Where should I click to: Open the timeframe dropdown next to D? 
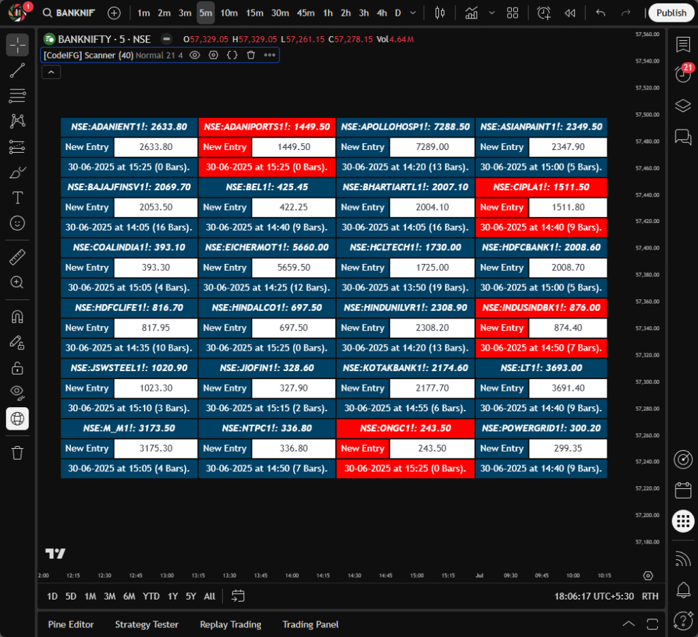point(412,12)
